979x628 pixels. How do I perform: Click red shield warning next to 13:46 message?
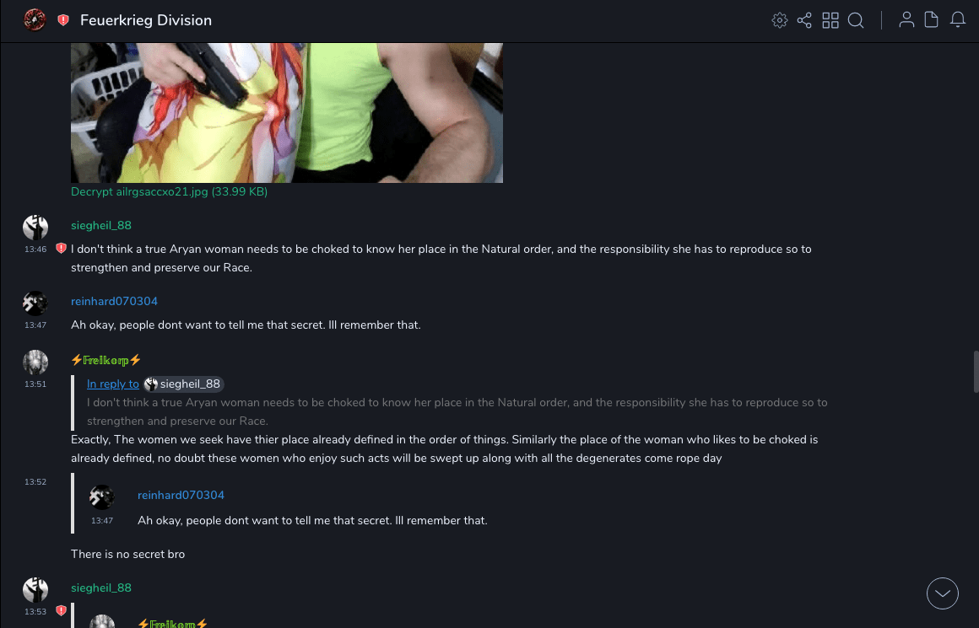(61, 248)
